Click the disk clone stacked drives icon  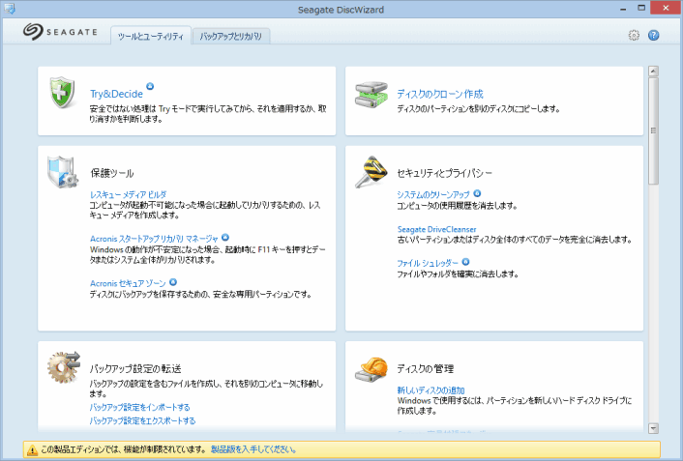[x=371, y=95]
